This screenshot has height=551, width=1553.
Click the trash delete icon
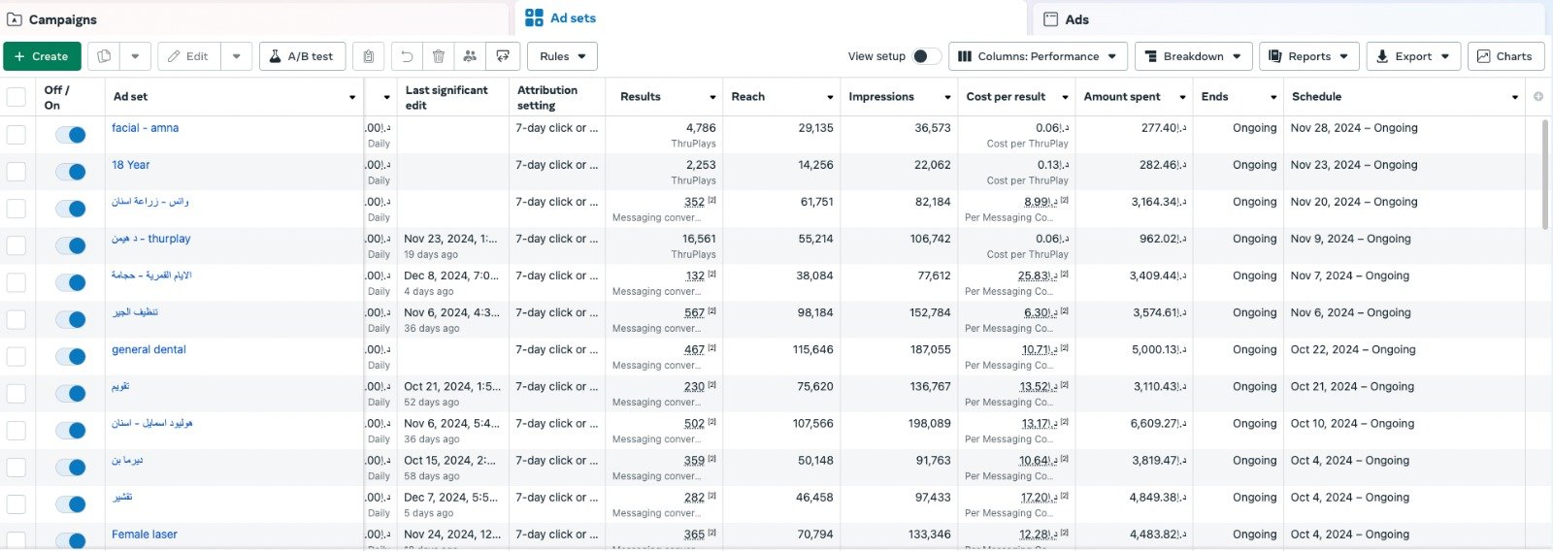tap(439, 56)
